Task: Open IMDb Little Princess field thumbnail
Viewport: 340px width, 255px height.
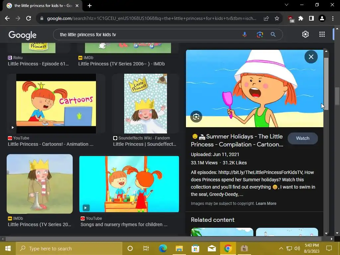Action: pyautogui.click(x=40, y=184)
